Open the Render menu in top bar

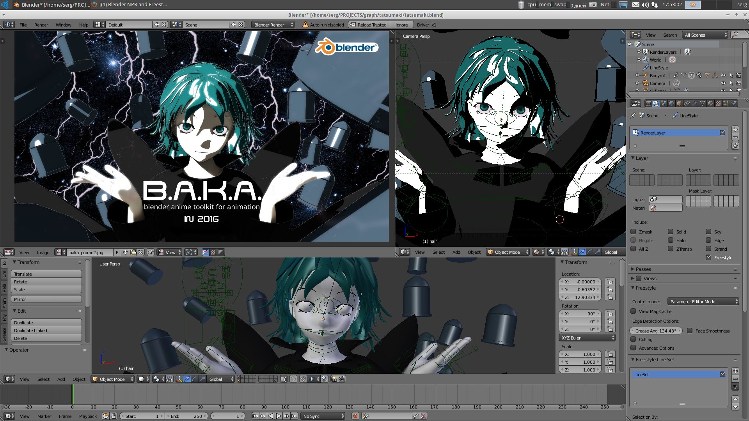[x=41, y=25]
